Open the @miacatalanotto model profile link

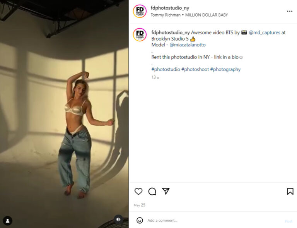pos(187,45)
